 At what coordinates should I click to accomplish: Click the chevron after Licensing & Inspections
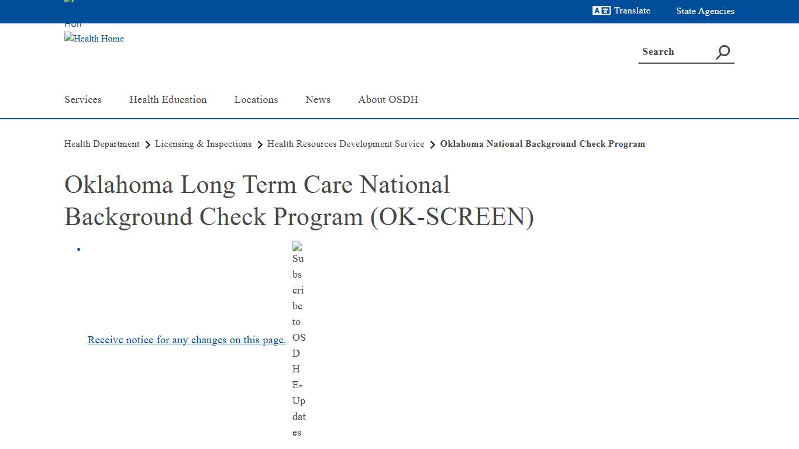259,144
